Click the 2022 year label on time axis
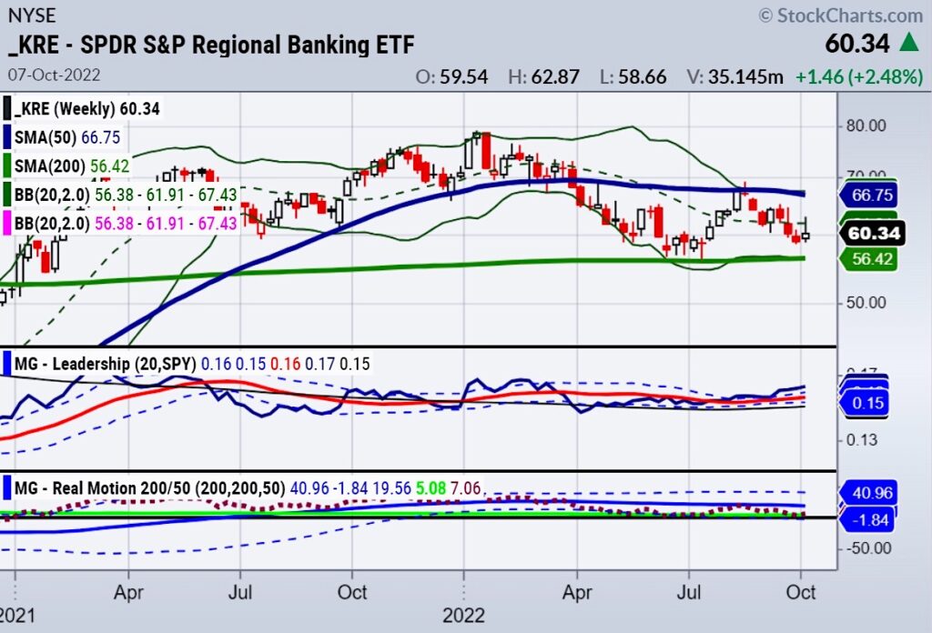 463,616
